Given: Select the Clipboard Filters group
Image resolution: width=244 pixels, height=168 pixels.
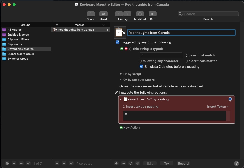Looking at the screenshot, I should point(26,39).
